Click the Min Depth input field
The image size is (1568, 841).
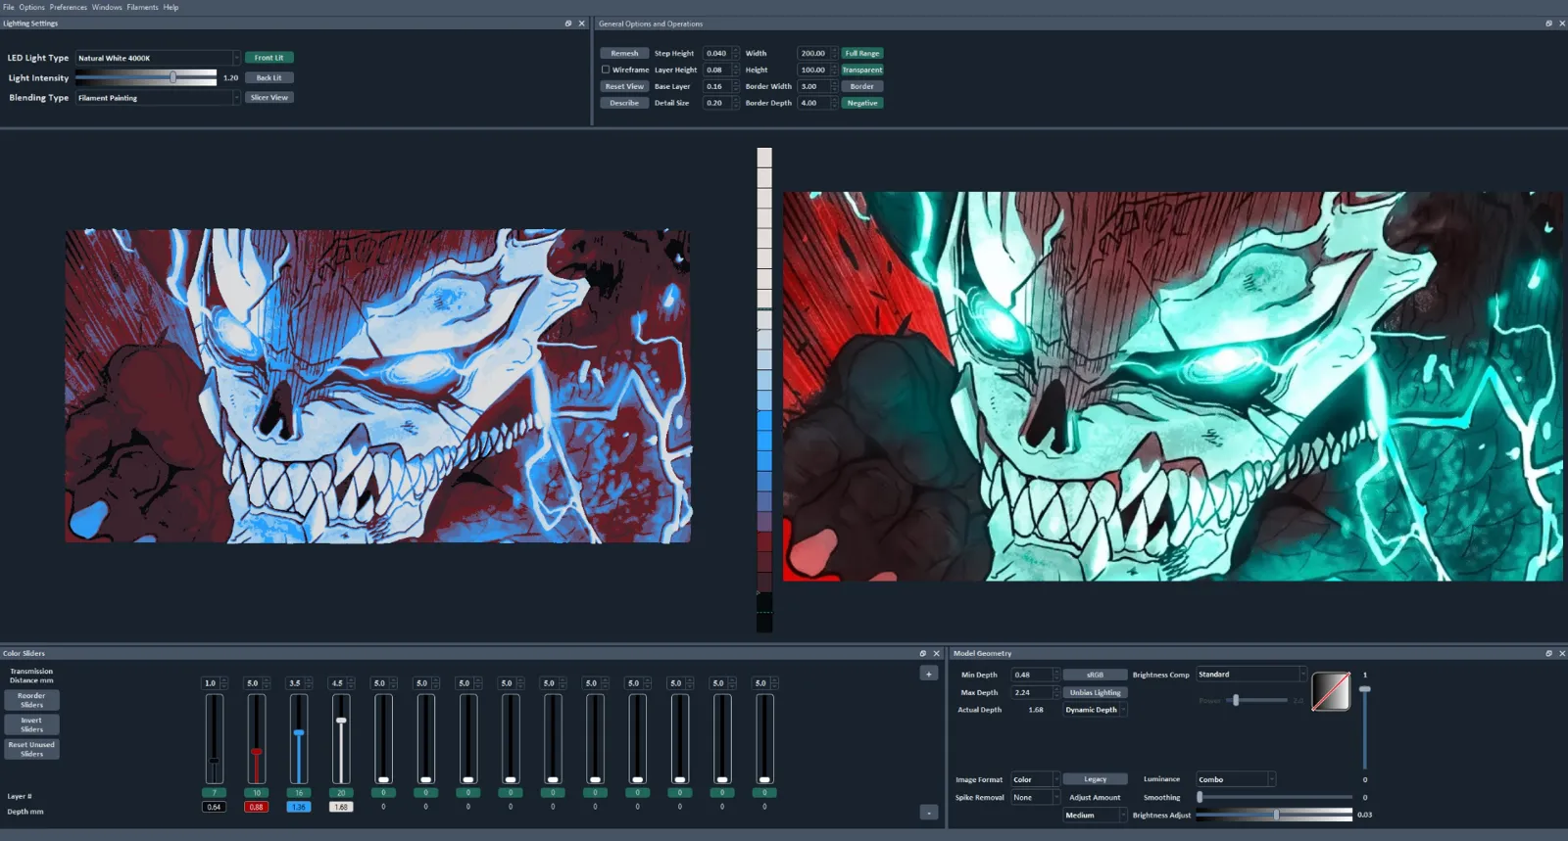(x=1035, y=675)
